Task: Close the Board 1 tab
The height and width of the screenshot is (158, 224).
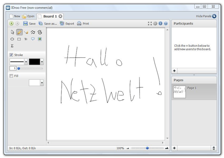Action: pyautogui.click(x=60, y=16)
